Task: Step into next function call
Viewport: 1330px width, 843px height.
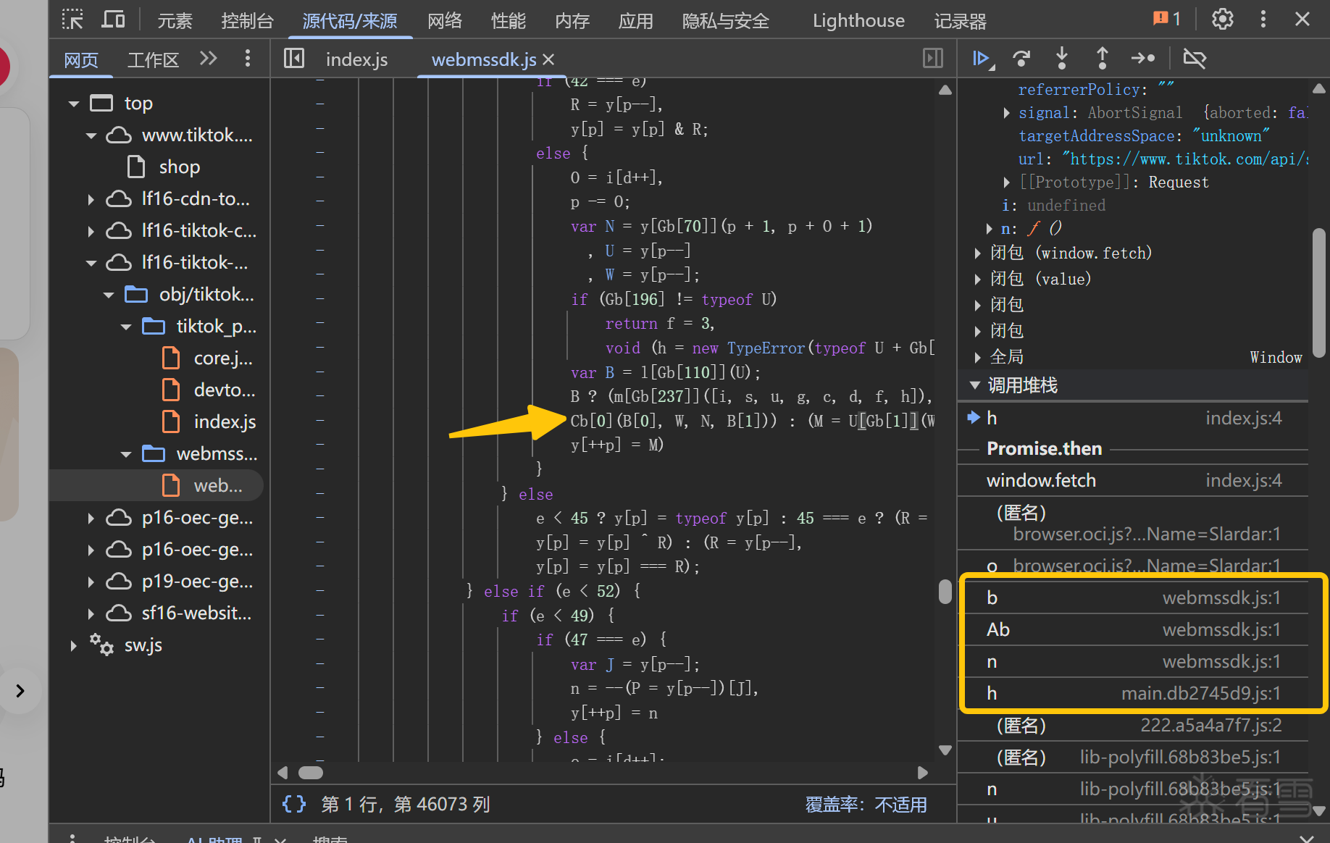Action: (1061, 59)
